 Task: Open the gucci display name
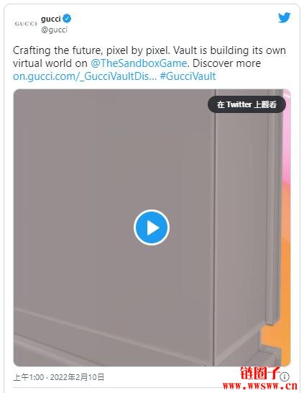point(51,19)
